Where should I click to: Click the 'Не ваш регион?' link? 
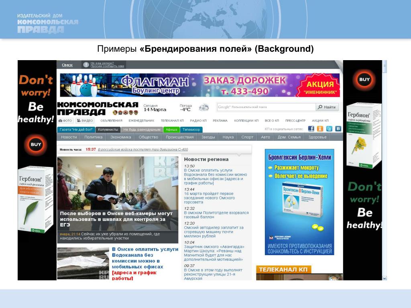tap(102, 63)
